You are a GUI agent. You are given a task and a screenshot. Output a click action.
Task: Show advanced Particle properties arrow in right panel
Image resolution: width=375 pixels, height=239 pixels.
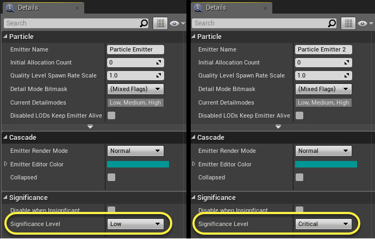click(x=278, y=126)
